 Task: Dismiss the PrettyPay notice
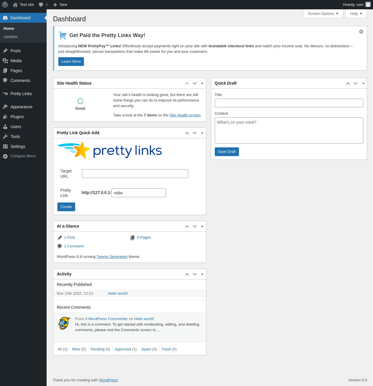pyautogui.click(x=361, y=32)
